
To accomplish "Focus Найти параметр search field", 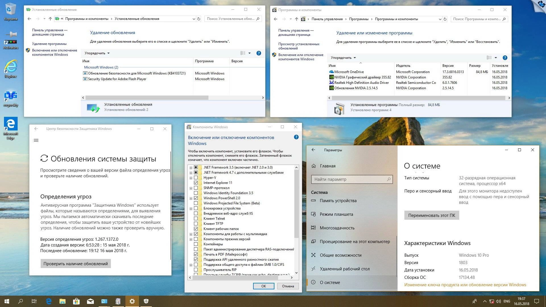I will [x=352, y=179].
